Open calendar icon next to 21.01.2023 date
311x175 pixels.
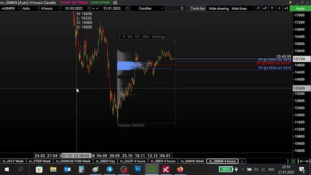pos(127,9)
